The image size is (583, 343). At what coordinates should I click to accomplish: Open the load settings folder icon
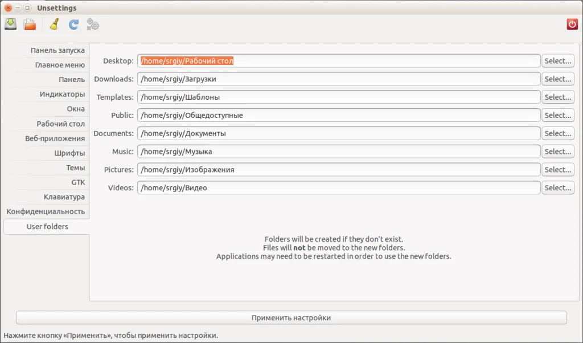click(x=30, y=24)
